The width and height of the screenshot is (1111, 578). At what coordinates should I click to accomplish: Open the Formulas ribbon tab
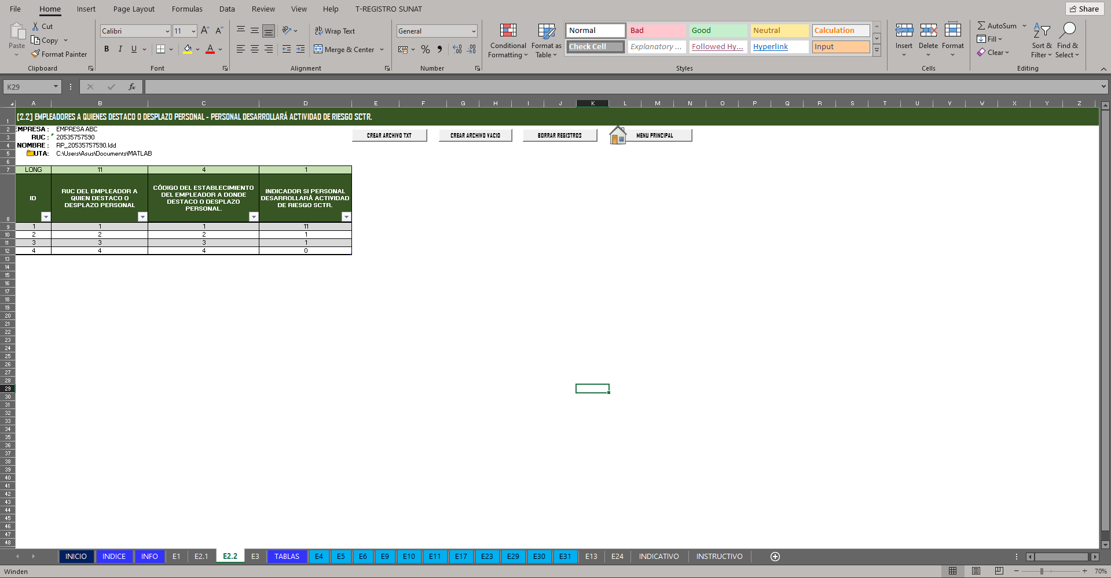[187, 9]
